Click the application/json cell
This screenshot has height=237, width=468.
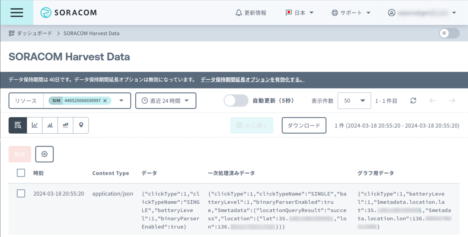tap(113, 193)
